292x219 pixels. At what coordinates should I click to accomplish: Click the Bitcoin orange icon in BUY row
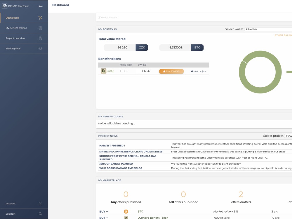coord(126,211)
